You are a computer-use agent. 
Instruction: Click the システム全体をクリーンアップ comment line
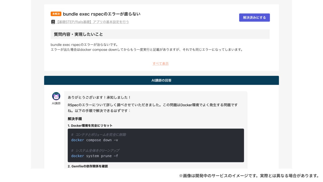(x=95, y=151)
